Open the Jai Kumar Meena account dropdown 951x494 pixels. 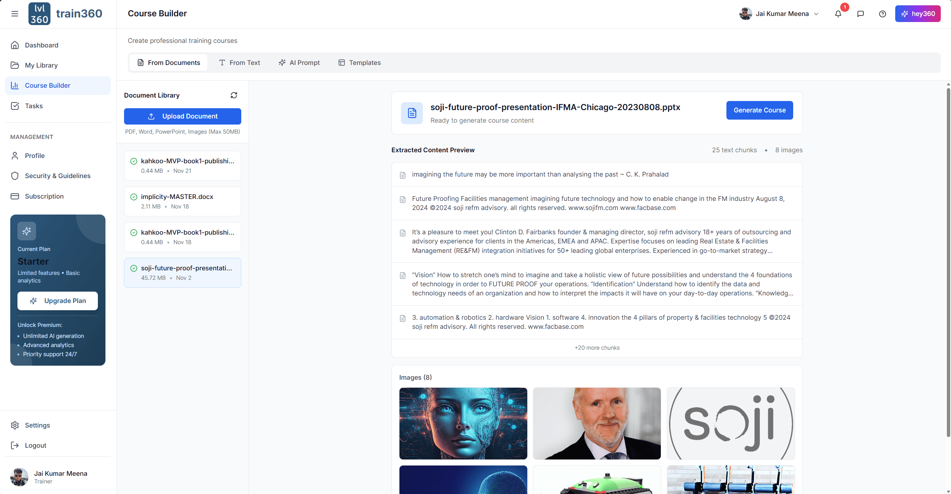click(779, 14)
